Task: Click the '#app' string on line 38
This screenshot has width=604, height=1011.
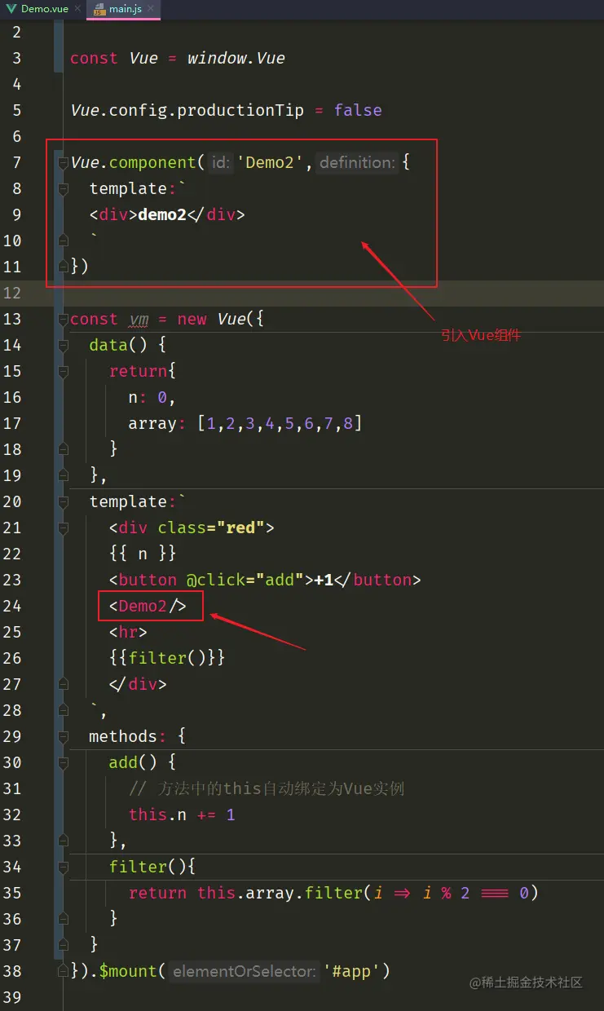Action: tap(352, 971)
